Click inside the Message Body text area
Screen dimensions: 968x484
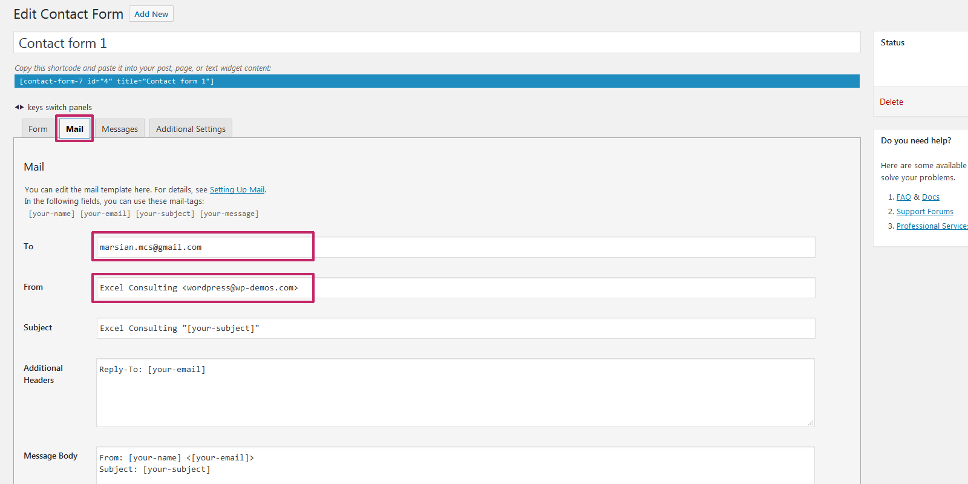coord(455,466)
